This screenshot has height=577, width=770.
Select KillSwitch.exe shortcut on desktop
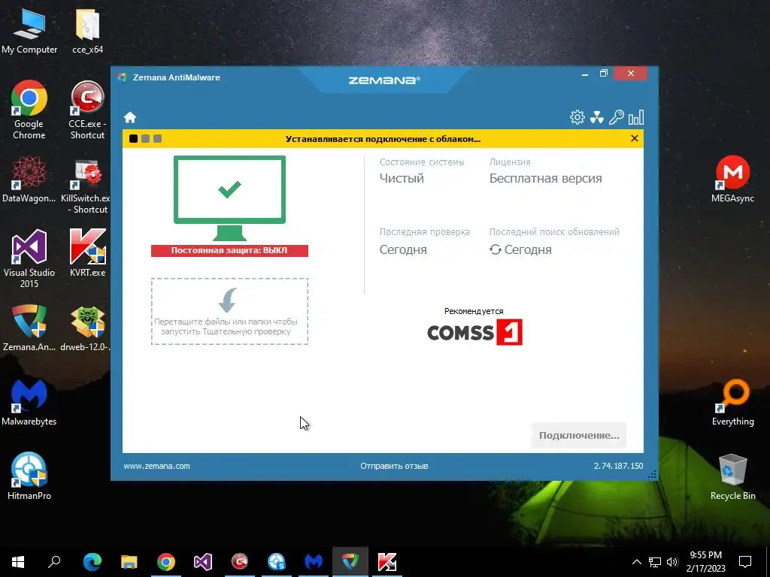[86, 186]
